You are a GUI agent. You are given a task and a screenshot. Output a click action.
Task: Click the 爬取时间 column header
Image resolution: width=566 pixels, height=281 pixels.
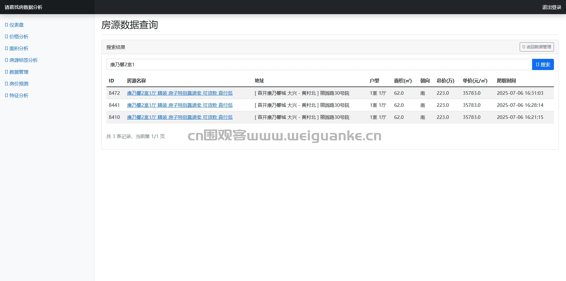506,81
